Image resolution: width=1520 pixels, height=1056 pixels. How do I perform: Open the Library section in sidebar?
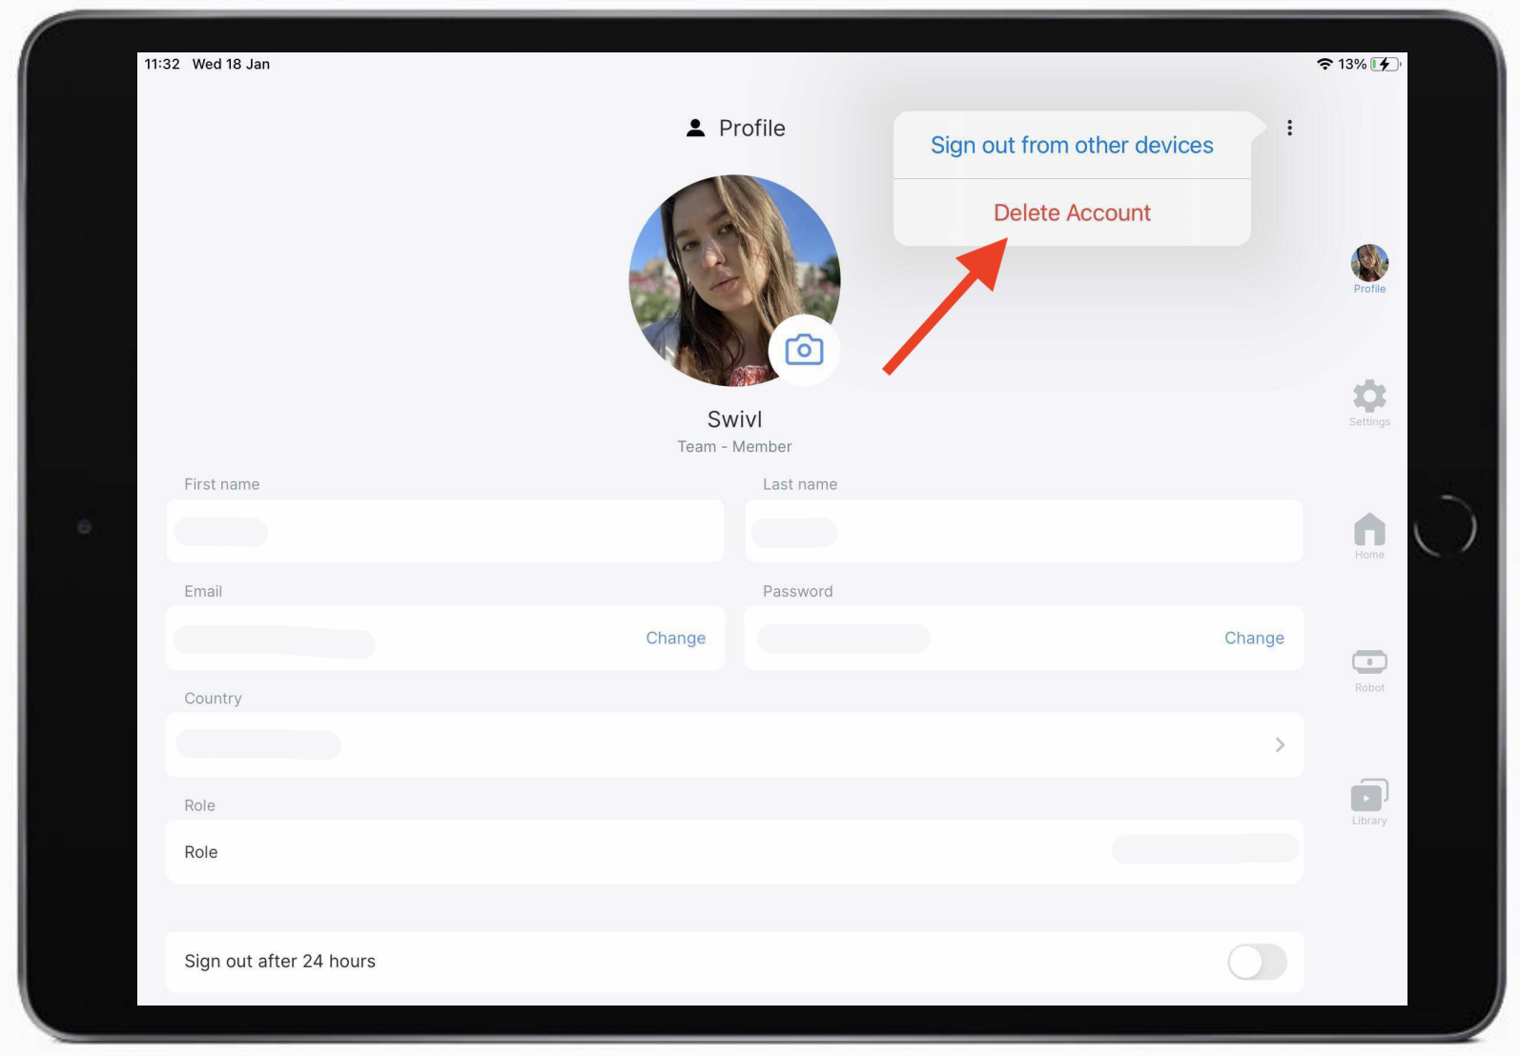[x=1369, y=802]
